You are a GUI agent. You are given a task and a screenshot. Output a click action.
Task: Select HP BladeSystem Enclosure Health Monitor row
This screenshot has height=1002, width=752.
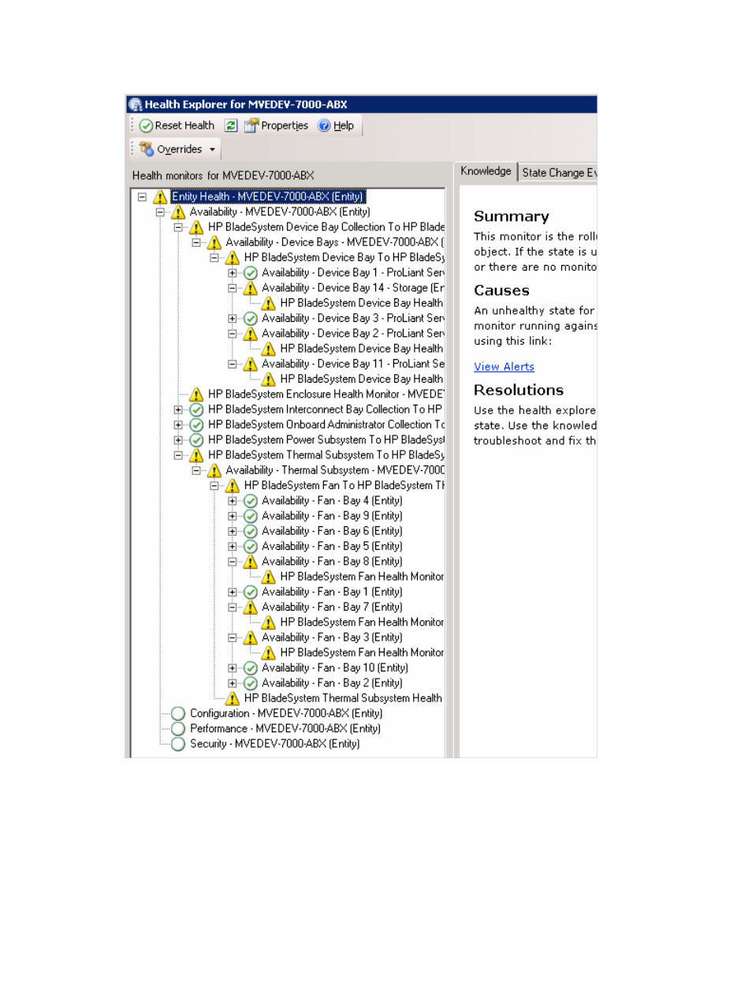tap(326, 394)
